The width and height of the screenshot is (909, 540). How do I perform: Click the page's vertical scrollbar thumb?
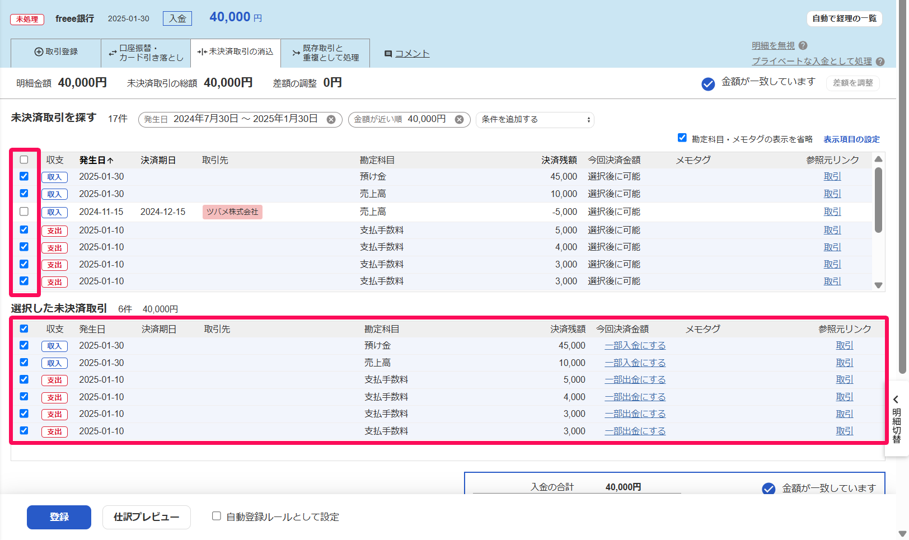902,186
